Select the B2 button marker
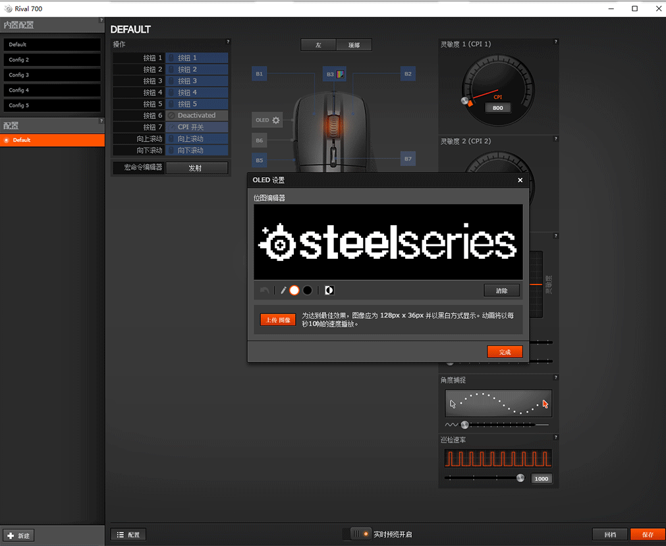Viewport: 666px width, 546px height. coord(408,74)
